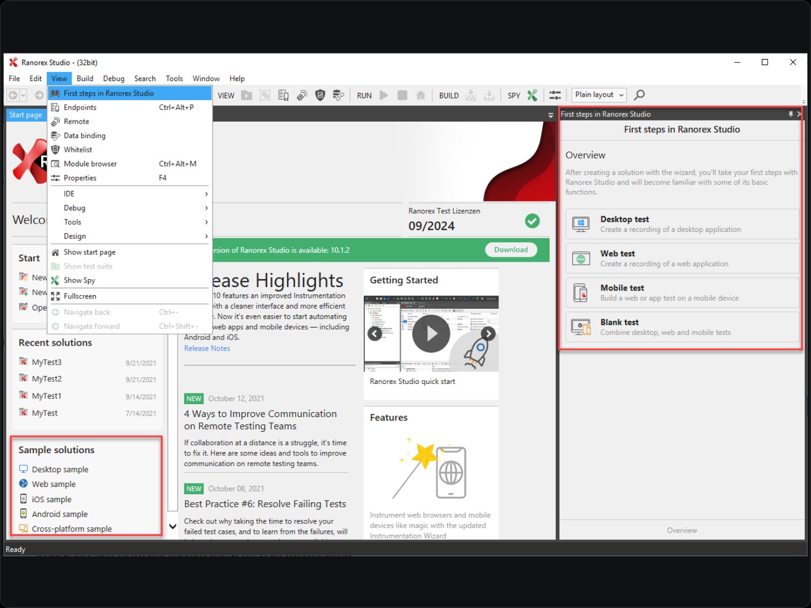Screen dimensions: 811x608
Task: Click the module browser toolbar icon
Action: (x=265, y=95)
